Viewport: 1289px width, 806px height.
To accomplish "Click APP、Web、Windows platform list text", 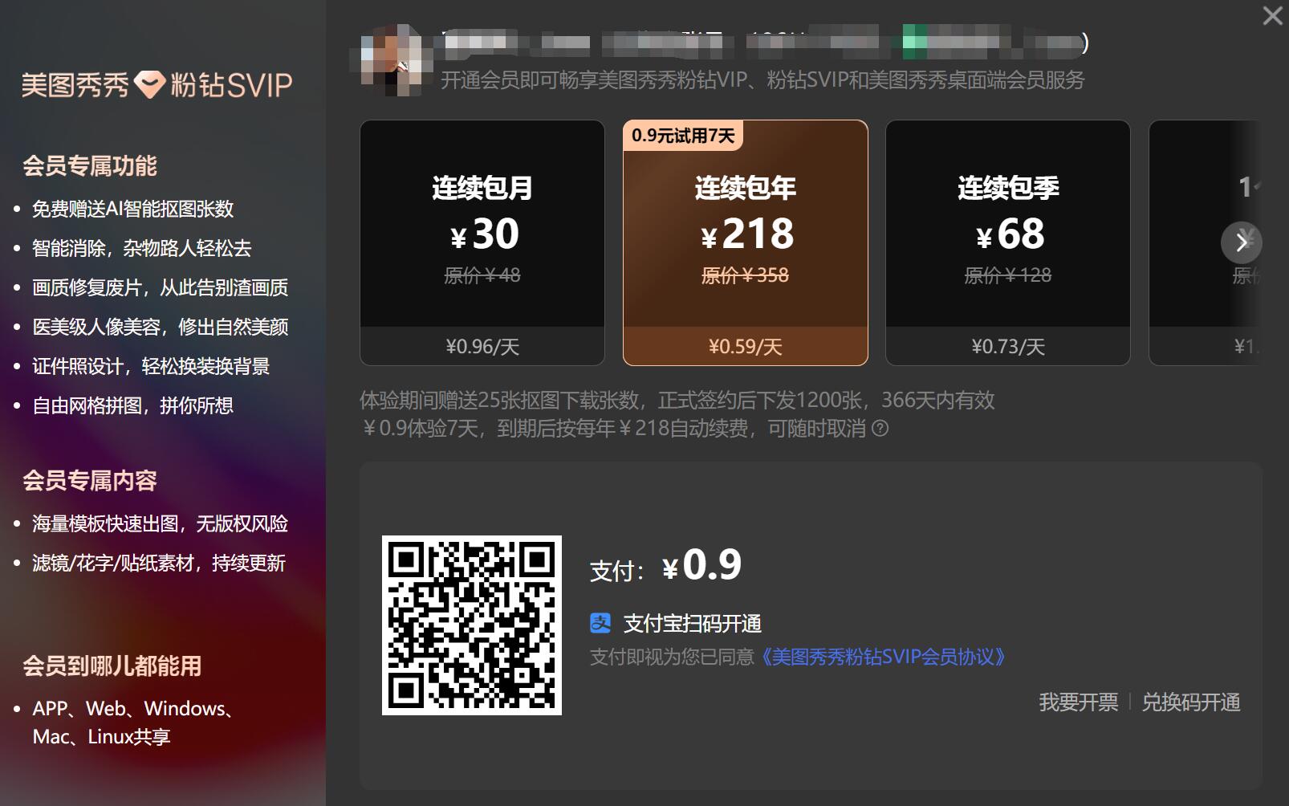I will 134,723.
